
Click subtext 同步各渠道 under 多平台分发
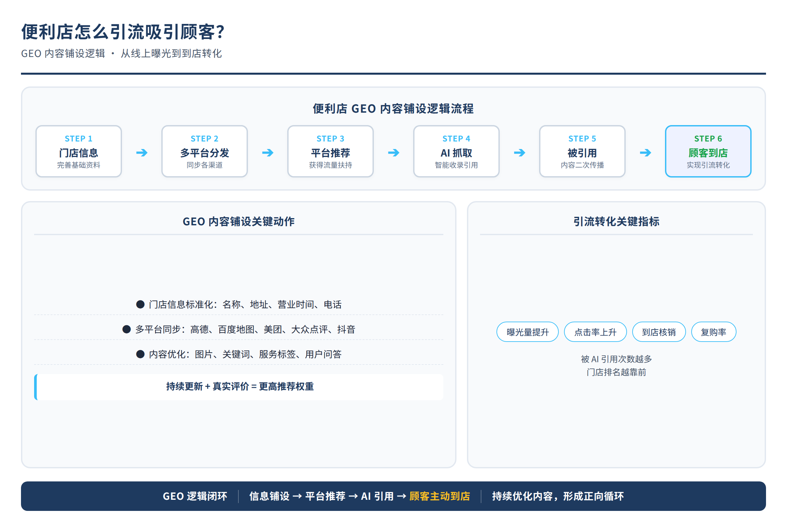pyautogui.click(x=204, y=165)
